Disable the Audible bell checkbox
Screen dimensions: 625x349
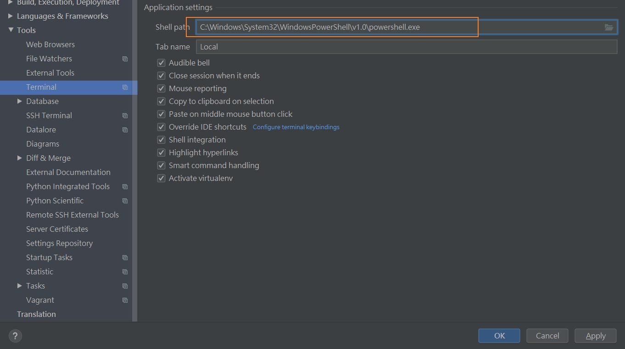coord(161,62)
